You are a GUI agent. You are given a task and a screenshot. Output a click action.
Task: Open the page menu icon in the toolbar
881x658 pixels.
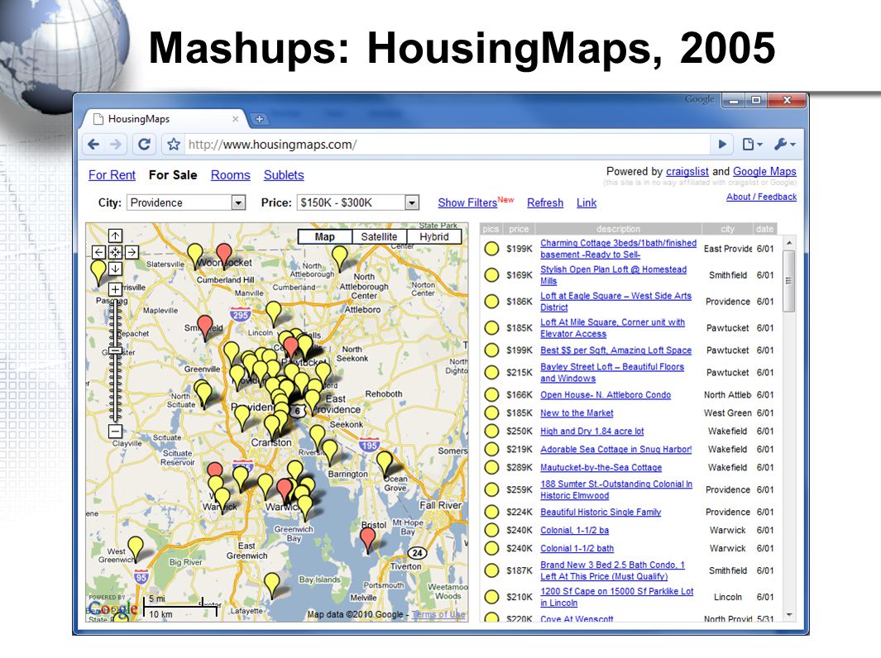coord(752,145)
